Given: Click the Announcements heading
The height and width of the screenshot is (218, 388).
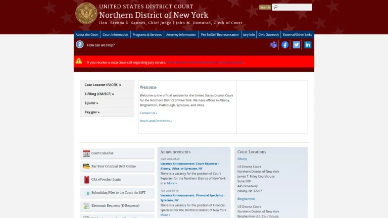Looking at the screenshot, I should pos(175,152).
